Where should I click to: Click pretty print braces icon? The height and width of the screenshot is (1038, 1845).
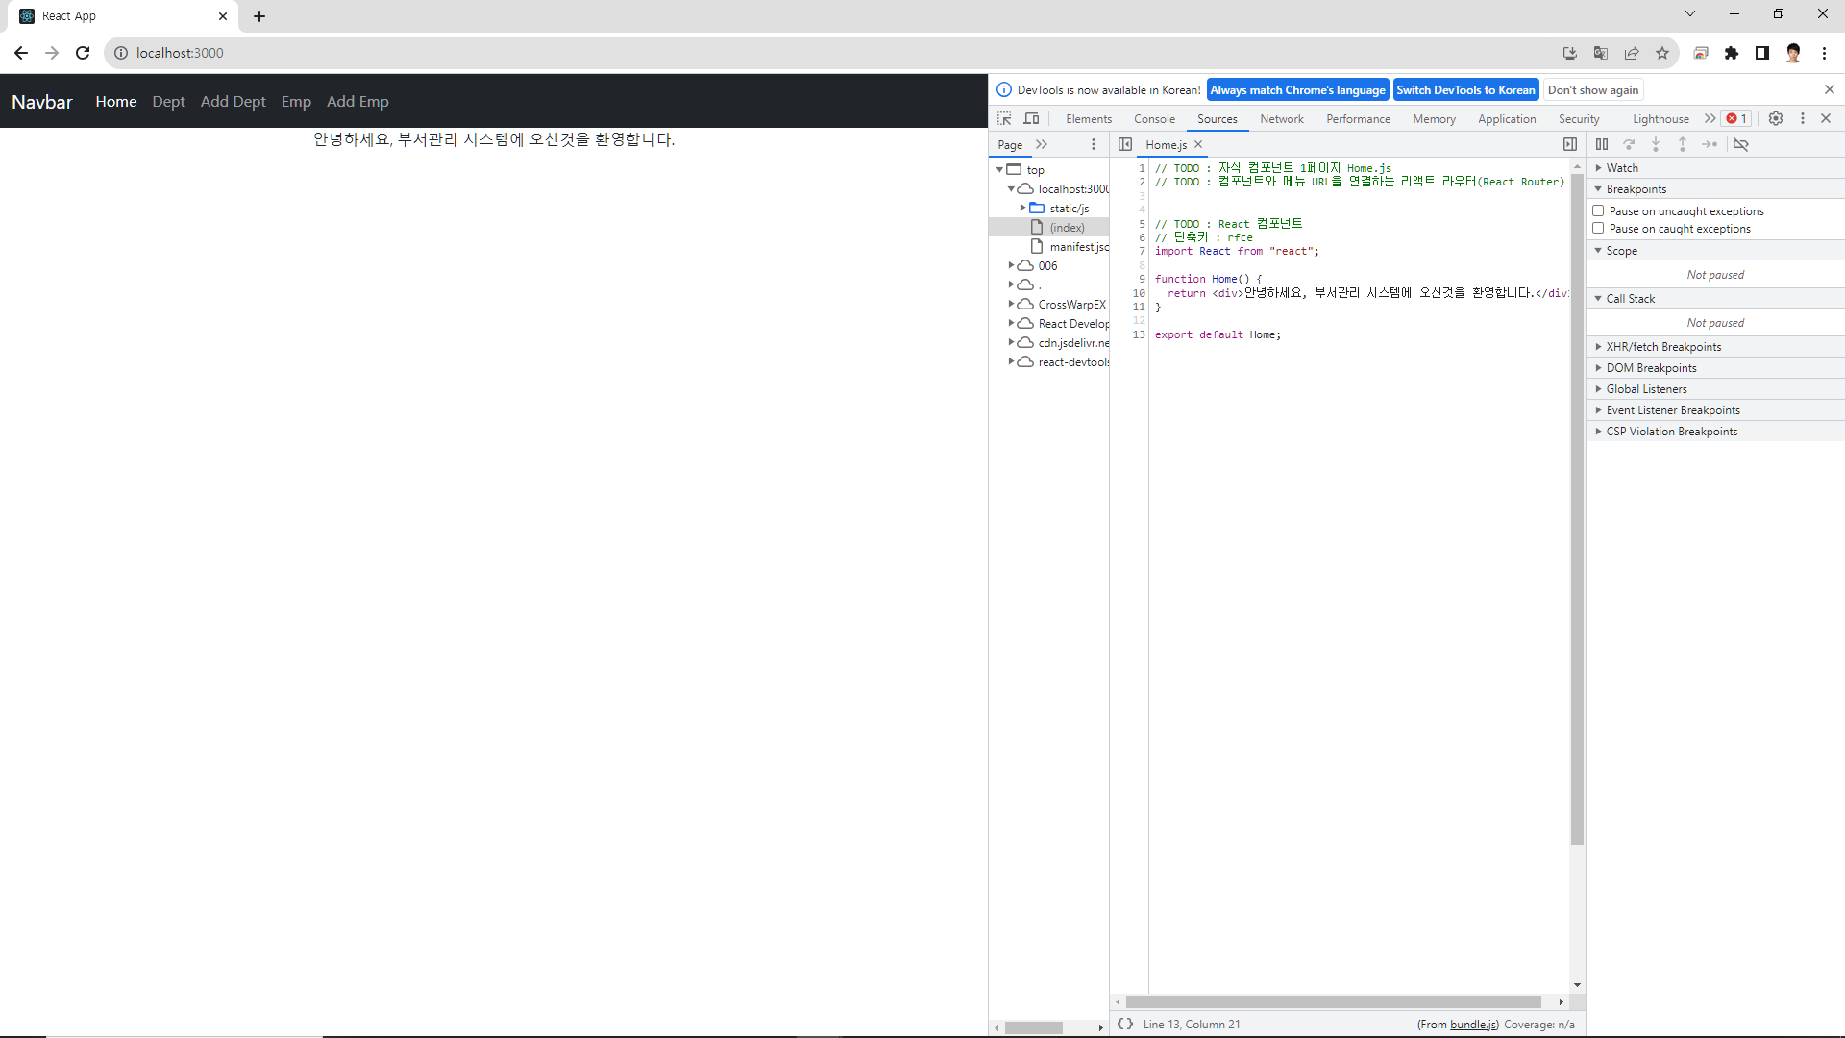point(1125,1024)
